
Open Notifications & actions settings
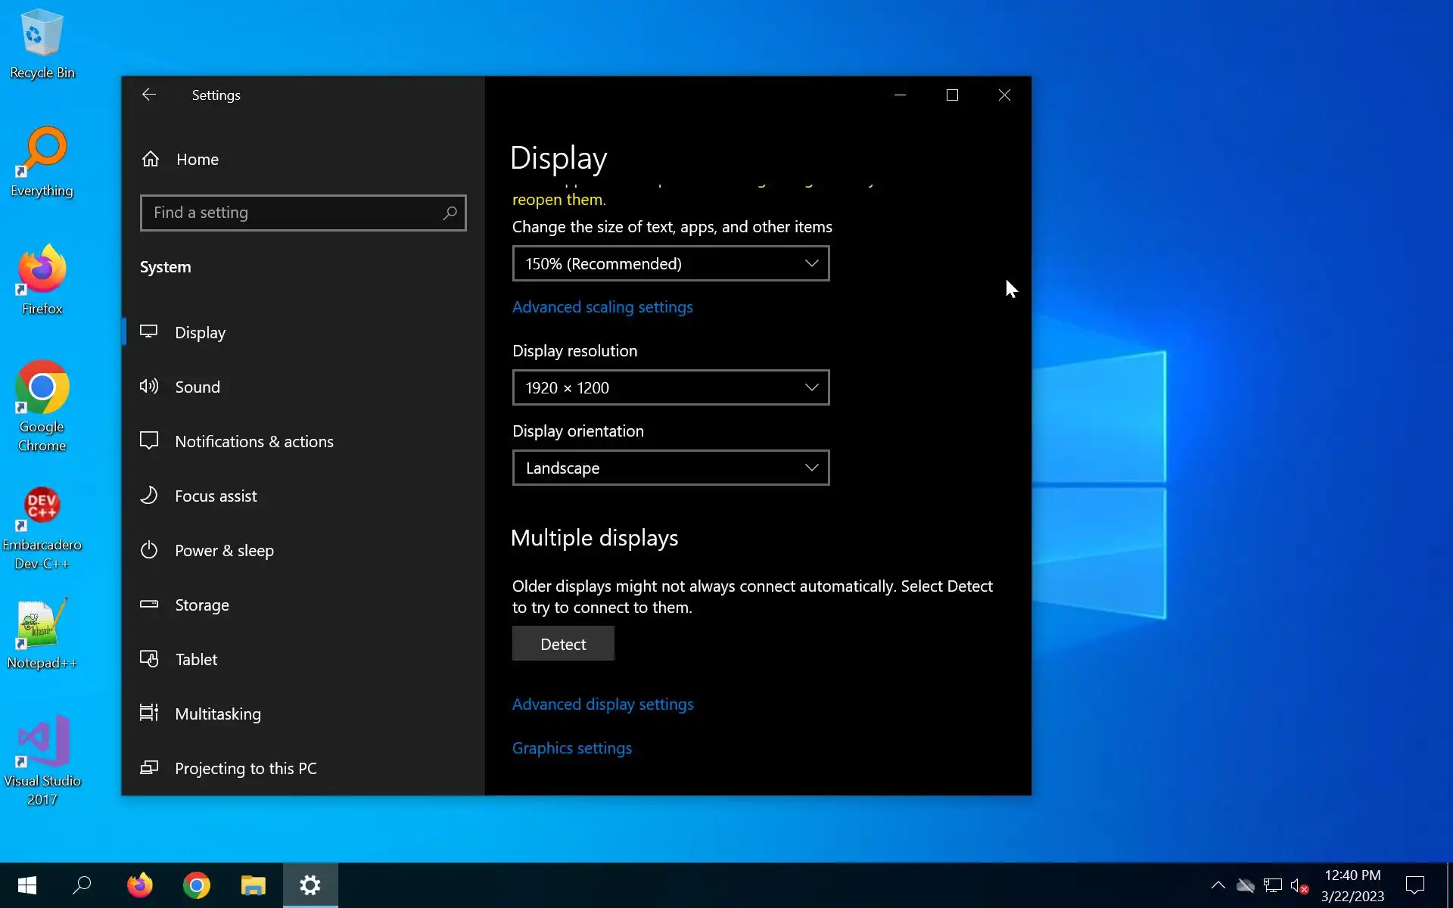pyautogui.click(x=254, y=442)
